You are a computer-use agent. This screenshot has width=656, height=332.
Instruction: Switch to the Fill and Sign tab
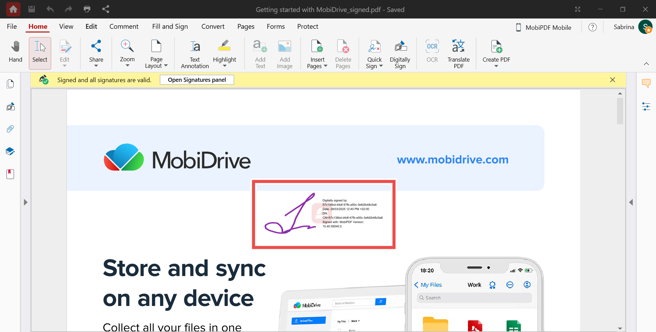(x=170, y=27)
